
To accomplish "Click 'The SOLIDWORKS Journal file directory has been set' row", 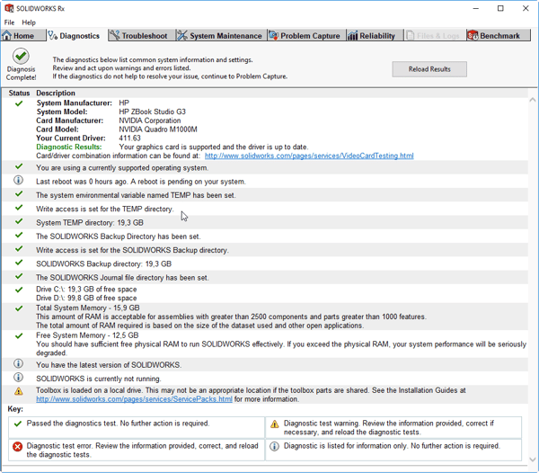I will pos(265,278).
